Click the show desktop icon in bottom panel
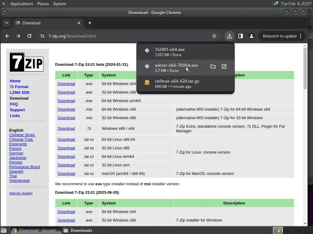Screen dimensions: 313x234 tap(4, 230)
